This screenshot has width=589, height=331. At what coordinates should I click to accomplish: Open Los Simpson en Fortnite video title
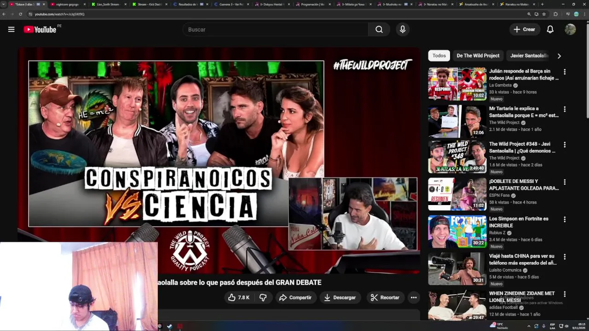tap(519, 222)
